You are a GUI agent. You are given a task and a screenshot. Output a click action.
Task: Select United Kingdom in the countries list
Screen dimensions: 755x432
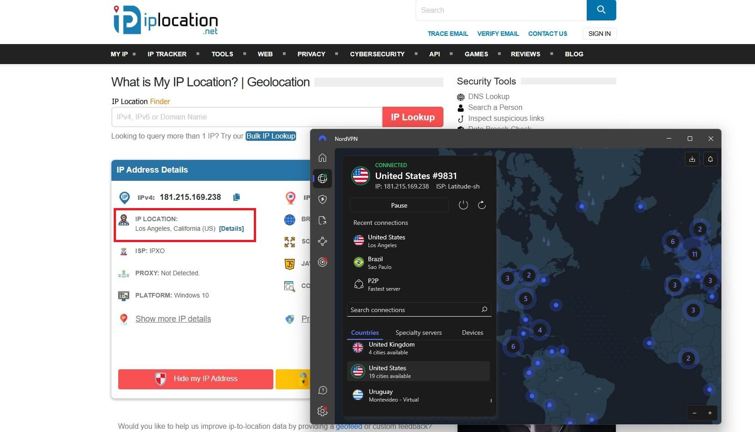[x=418, y=348]
